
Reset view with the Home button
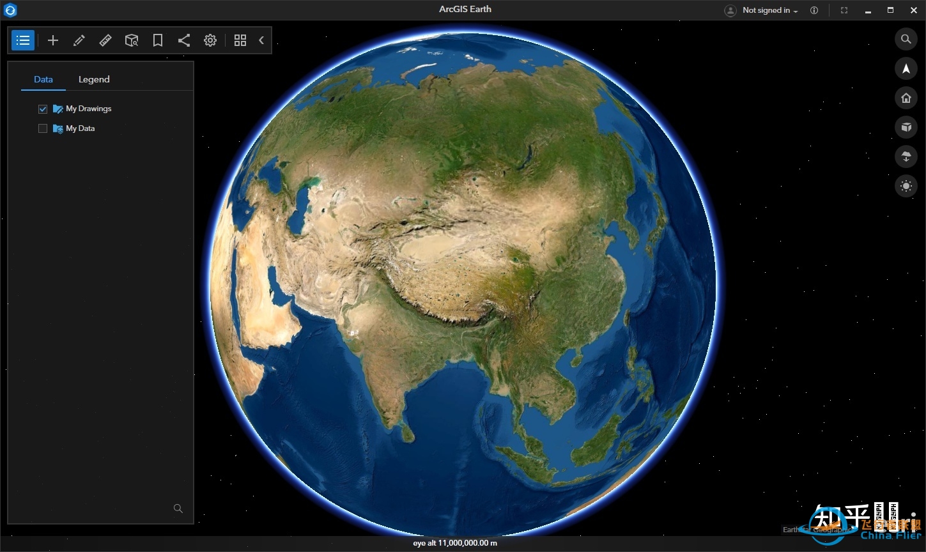906,98
